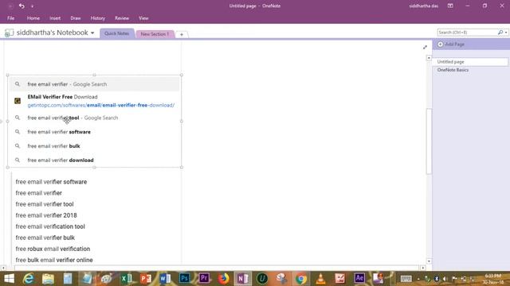The height and width of the screenshot is (286, 510).
Task: Open the Insert ribbon tab
Action: (55, 18)
